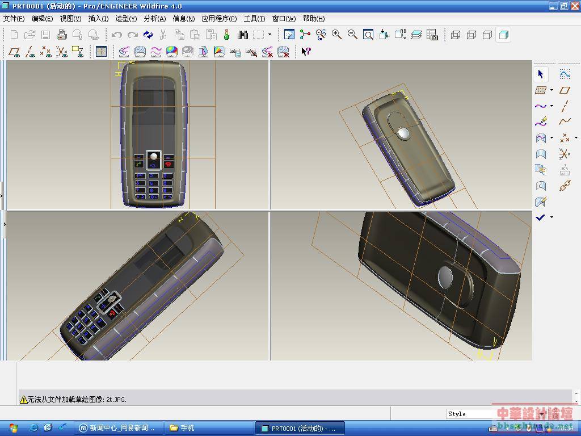Launch Internet Explorer from quick launch
Screen dimensions: 581x436
(x=33, y=428)
